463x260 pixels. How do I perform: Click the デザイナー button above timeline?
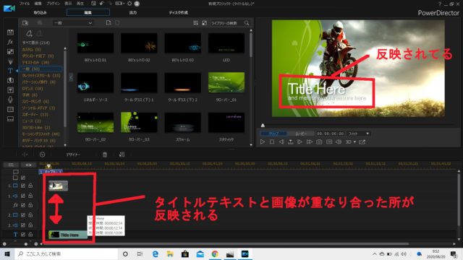[73, 155]
